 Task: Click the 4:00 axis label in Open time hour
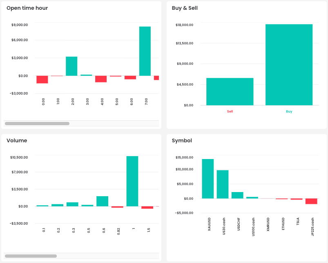click(102, 101)
